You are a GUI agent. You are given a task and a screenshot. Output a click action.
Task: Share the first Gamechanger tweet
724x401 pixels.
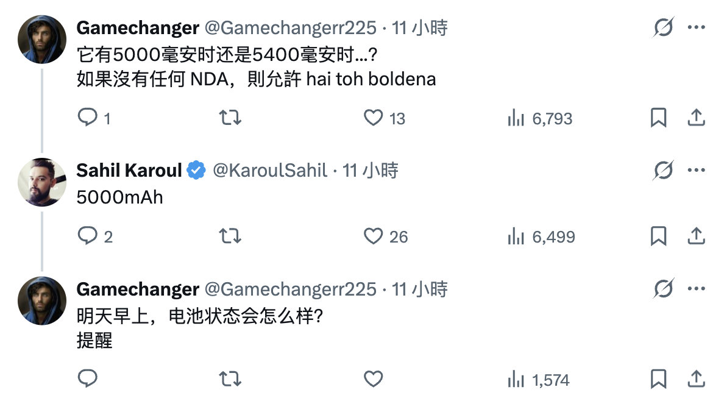pyautogui.click(x=696, y=118)
